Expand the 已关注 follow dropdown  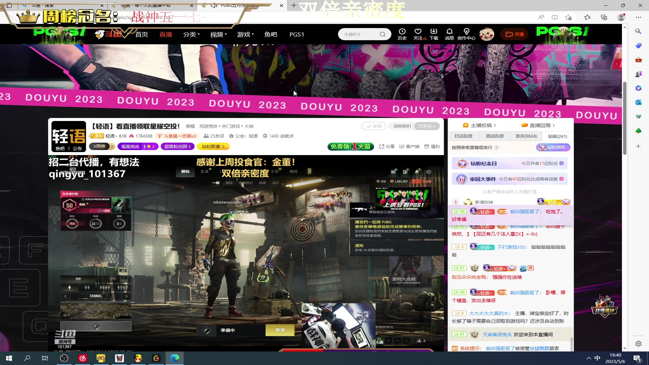(x=427, y=126)
